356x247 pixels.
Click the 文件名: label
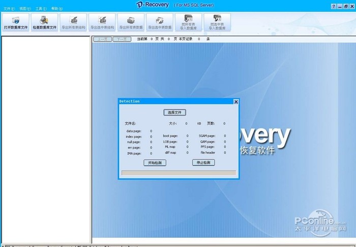point(130,123)
